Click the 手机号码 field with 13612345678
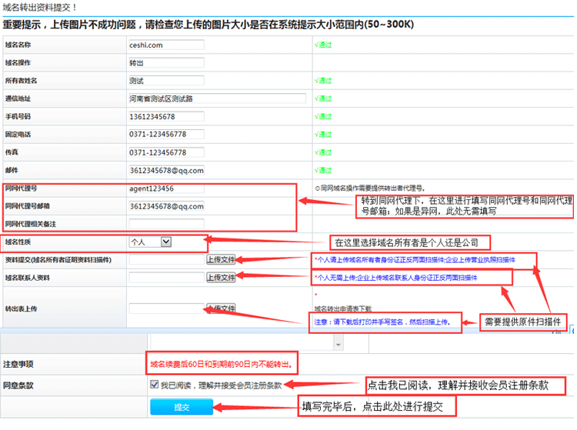Viewport: 577px width, 430px height. [x=166, y=116]
